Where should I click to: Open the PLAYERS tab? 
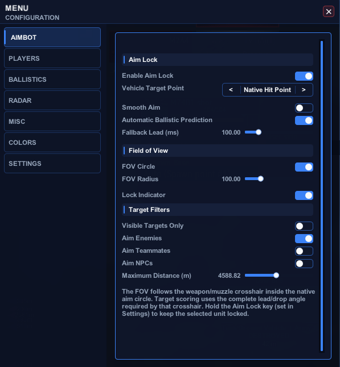click(x=52, y=59)
